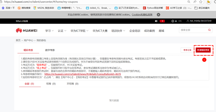The height and width of the screenshot is (112, 216).
Task: Expand the 学习 menu
Action: 49,31
